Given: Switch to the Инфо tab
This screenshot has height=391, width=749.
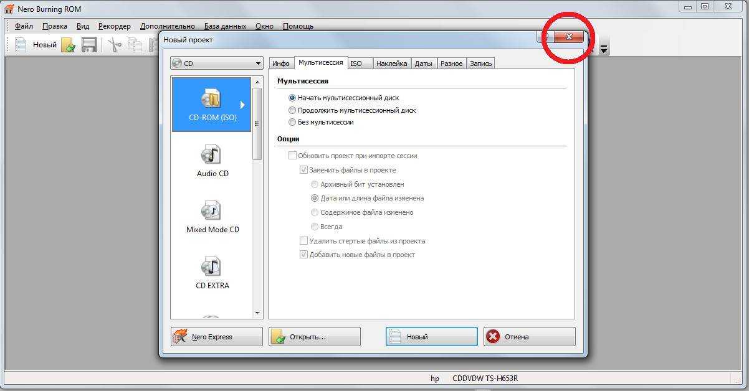Looking at the screenshot, I should 281,64.
